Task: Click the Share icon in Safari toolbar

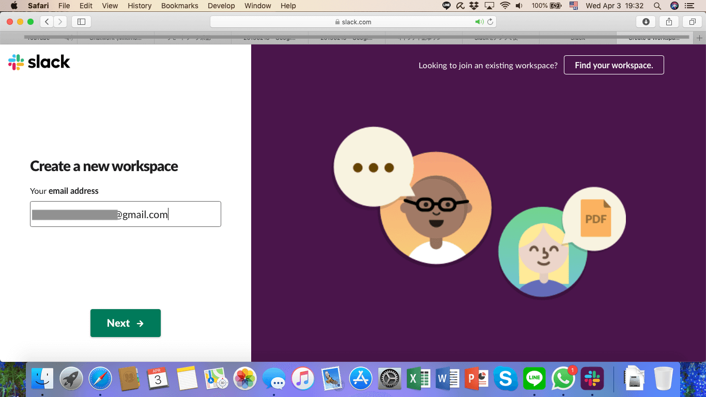Action: (x=669, y=22)
